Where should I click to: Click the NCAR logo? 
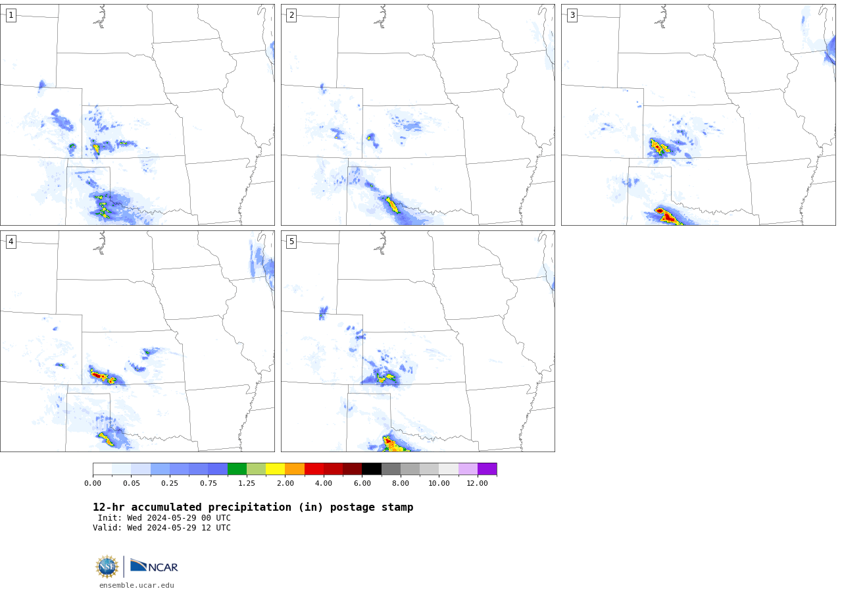(x=154, y=566)
